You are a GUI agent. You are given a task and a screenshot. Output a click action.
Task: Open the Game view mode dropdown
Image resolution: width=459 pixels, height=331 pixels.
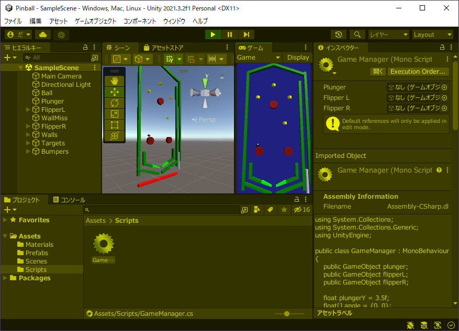(259, 58)
